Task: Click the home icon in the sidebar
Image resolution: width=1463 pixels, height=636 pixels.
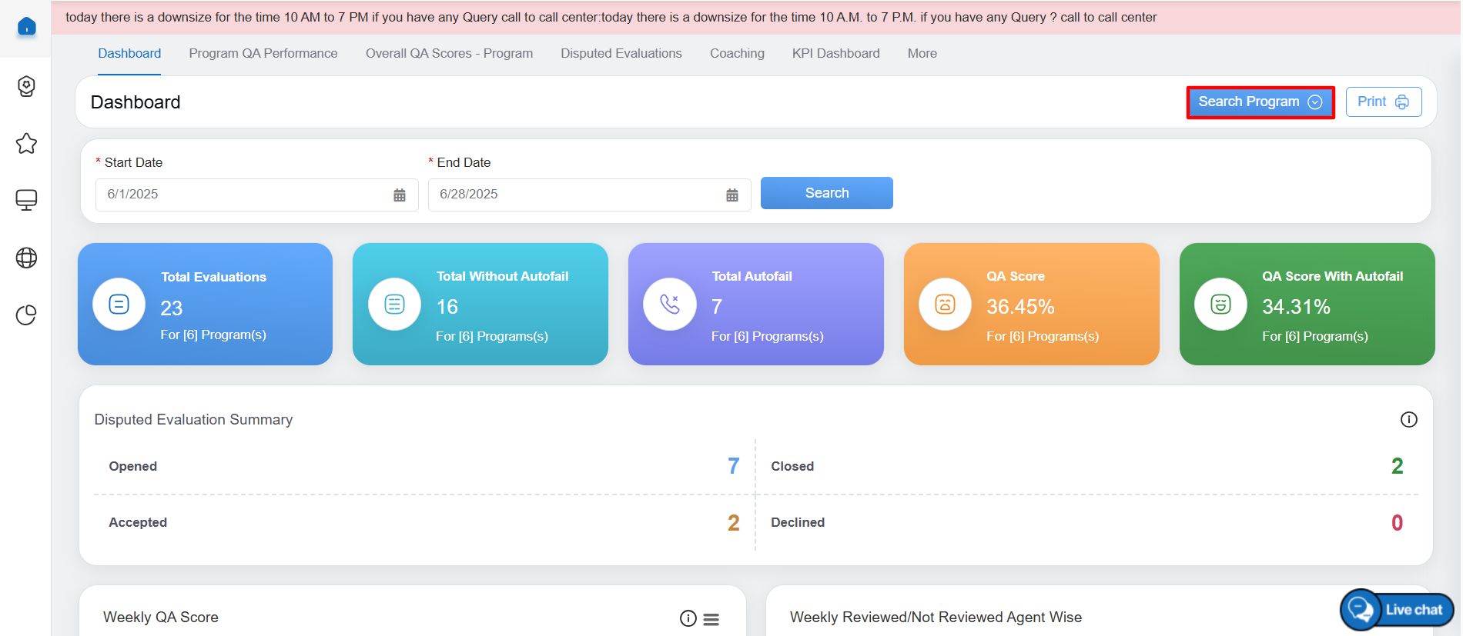Action: click(26, 27)
